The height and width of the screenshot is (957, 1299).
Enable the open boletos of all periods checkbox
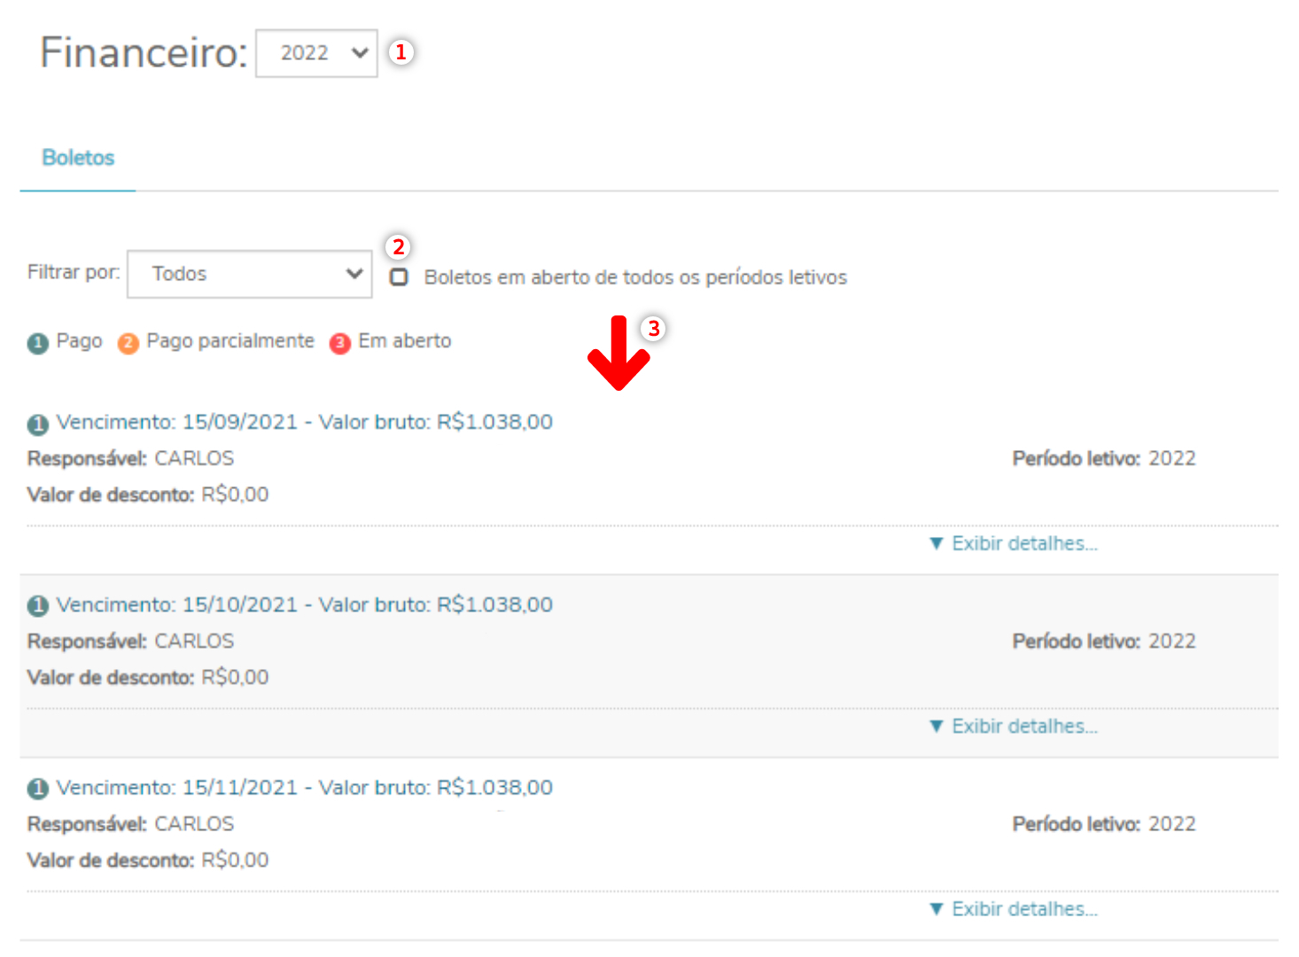(x=400, y=277)
